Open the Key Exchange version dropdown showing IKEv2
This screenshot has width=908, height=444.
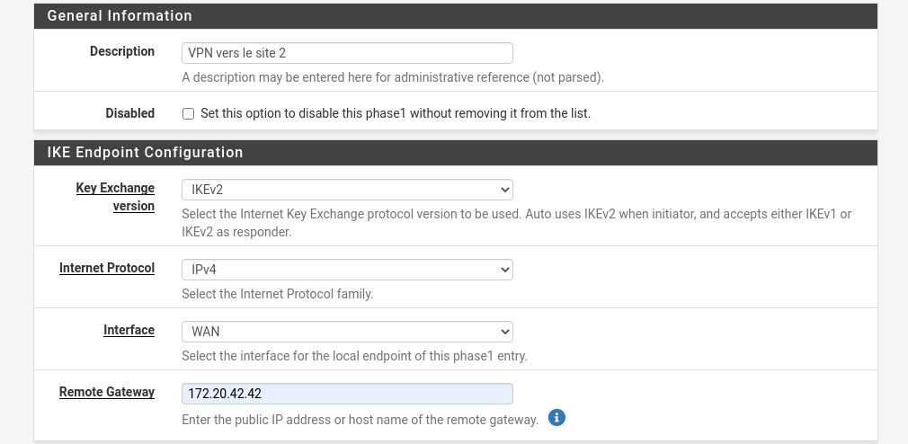(347, 190)
